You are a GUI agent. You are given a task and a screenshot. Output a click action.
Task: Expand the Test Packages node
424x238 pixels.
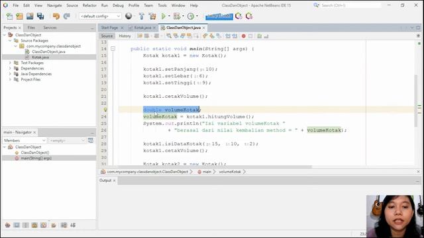point(10,63)
